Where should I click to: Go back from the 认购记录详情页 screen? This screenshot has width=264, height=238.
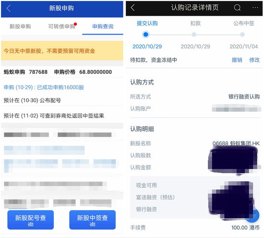[132, 8]
